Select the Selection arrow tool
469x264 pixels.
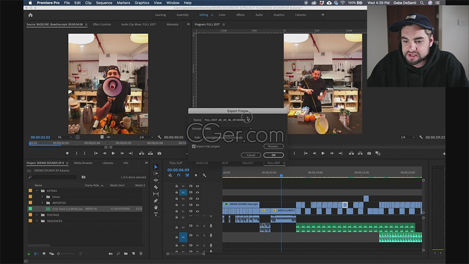click(x=156, y=167)
